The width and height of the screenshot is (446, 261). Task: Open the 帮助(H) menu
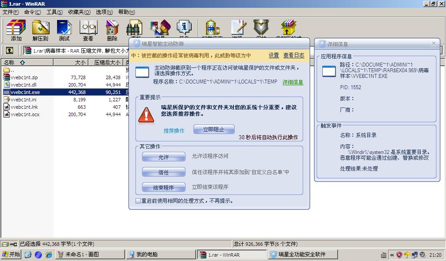(x=127, y=12)
